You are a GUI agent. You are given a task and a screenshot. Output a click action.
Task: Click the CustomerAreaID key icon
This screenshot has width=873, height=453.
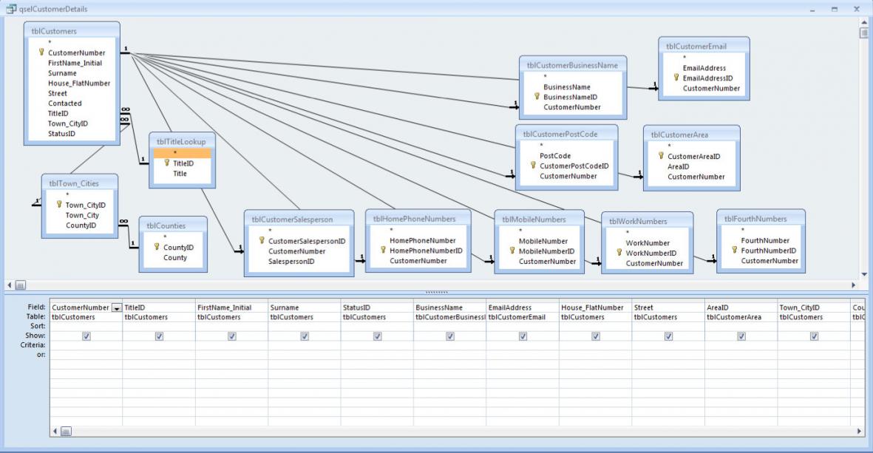pos(661,157)
